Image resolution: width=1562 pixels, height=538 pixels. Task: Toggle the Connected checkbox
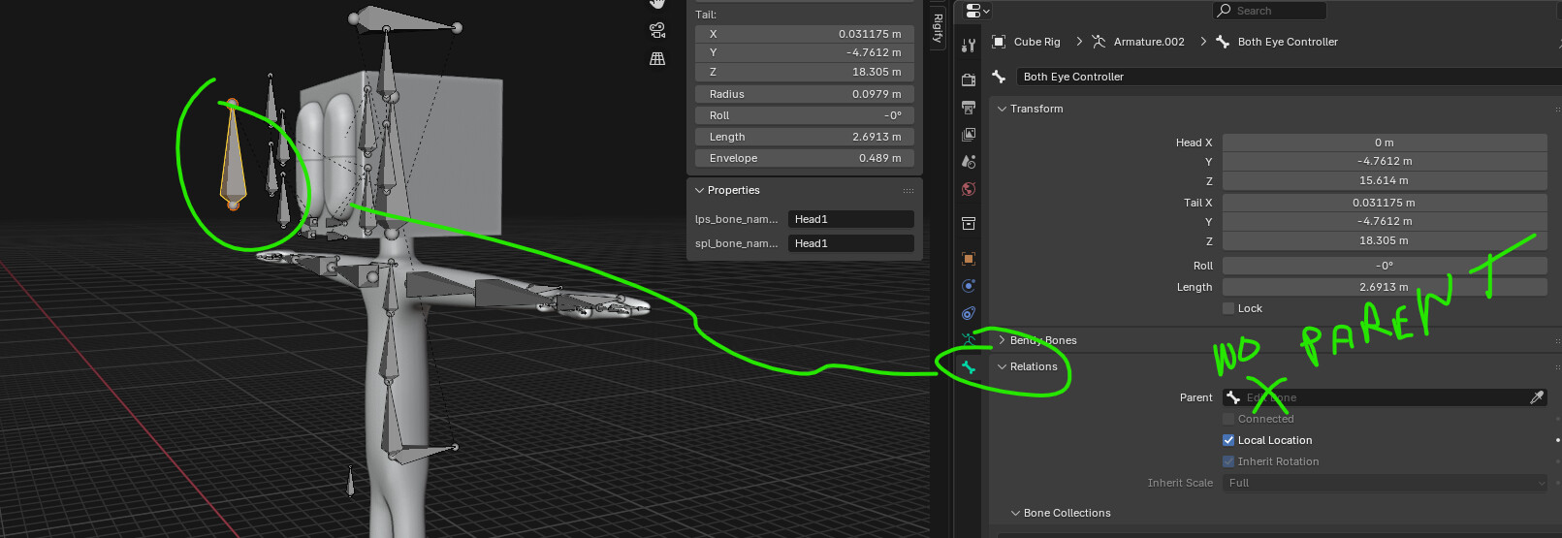[1228, 419]
